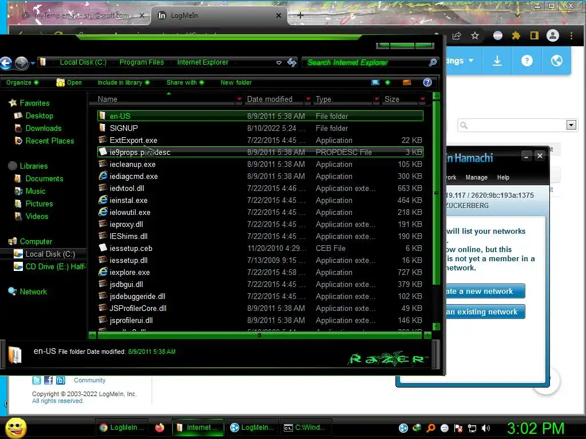This screenshot has height=439, width=586.
Task: Click the SIGNUP folder icon
Action: 102,127
